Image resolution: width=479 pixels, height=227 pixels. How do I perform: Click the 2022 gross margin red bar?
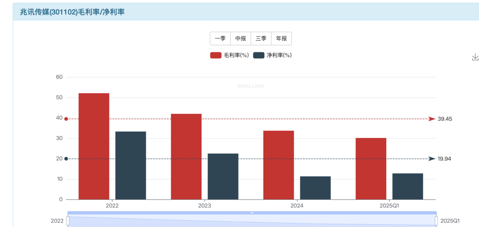94,146
